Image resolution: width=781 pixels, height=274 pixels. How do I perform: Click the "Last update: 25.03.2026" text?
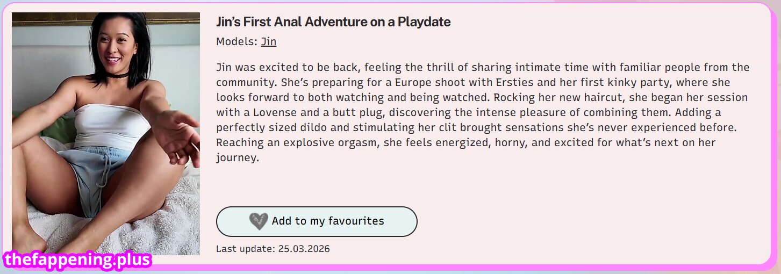click(x=273, y=249)
